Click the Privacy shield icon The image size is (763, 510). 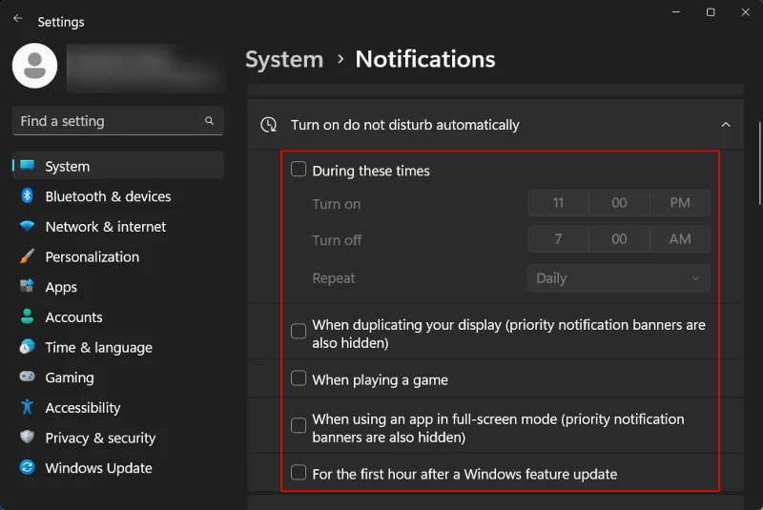(28, 437)
